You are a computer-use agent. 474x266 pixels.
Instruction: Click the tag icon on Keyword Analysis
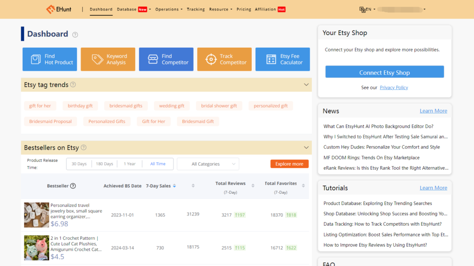[97, 59]
